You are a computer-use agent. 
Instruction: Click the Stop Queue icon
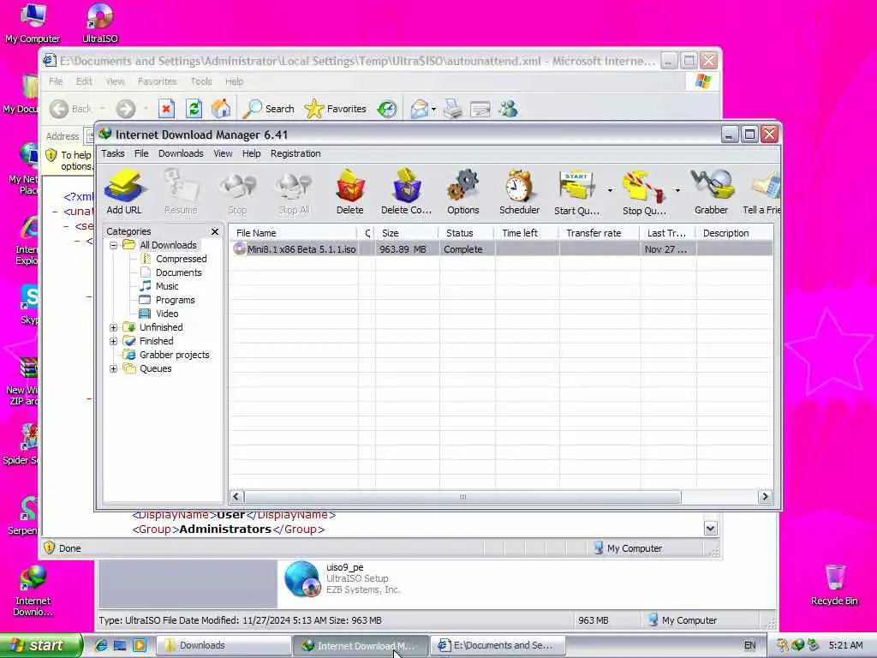(644, 192)
